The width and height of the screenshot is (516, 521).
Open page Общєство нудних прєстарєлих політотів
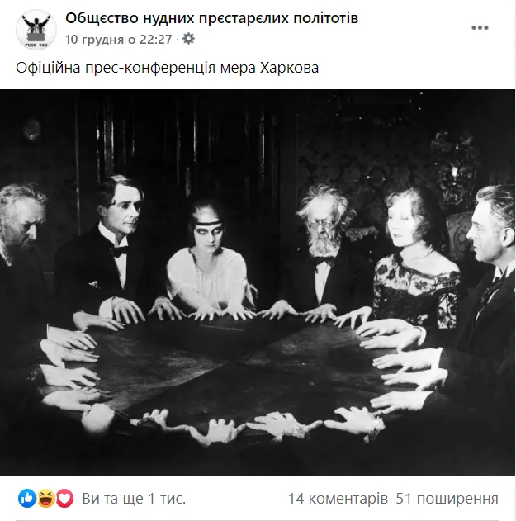point(211,18)
